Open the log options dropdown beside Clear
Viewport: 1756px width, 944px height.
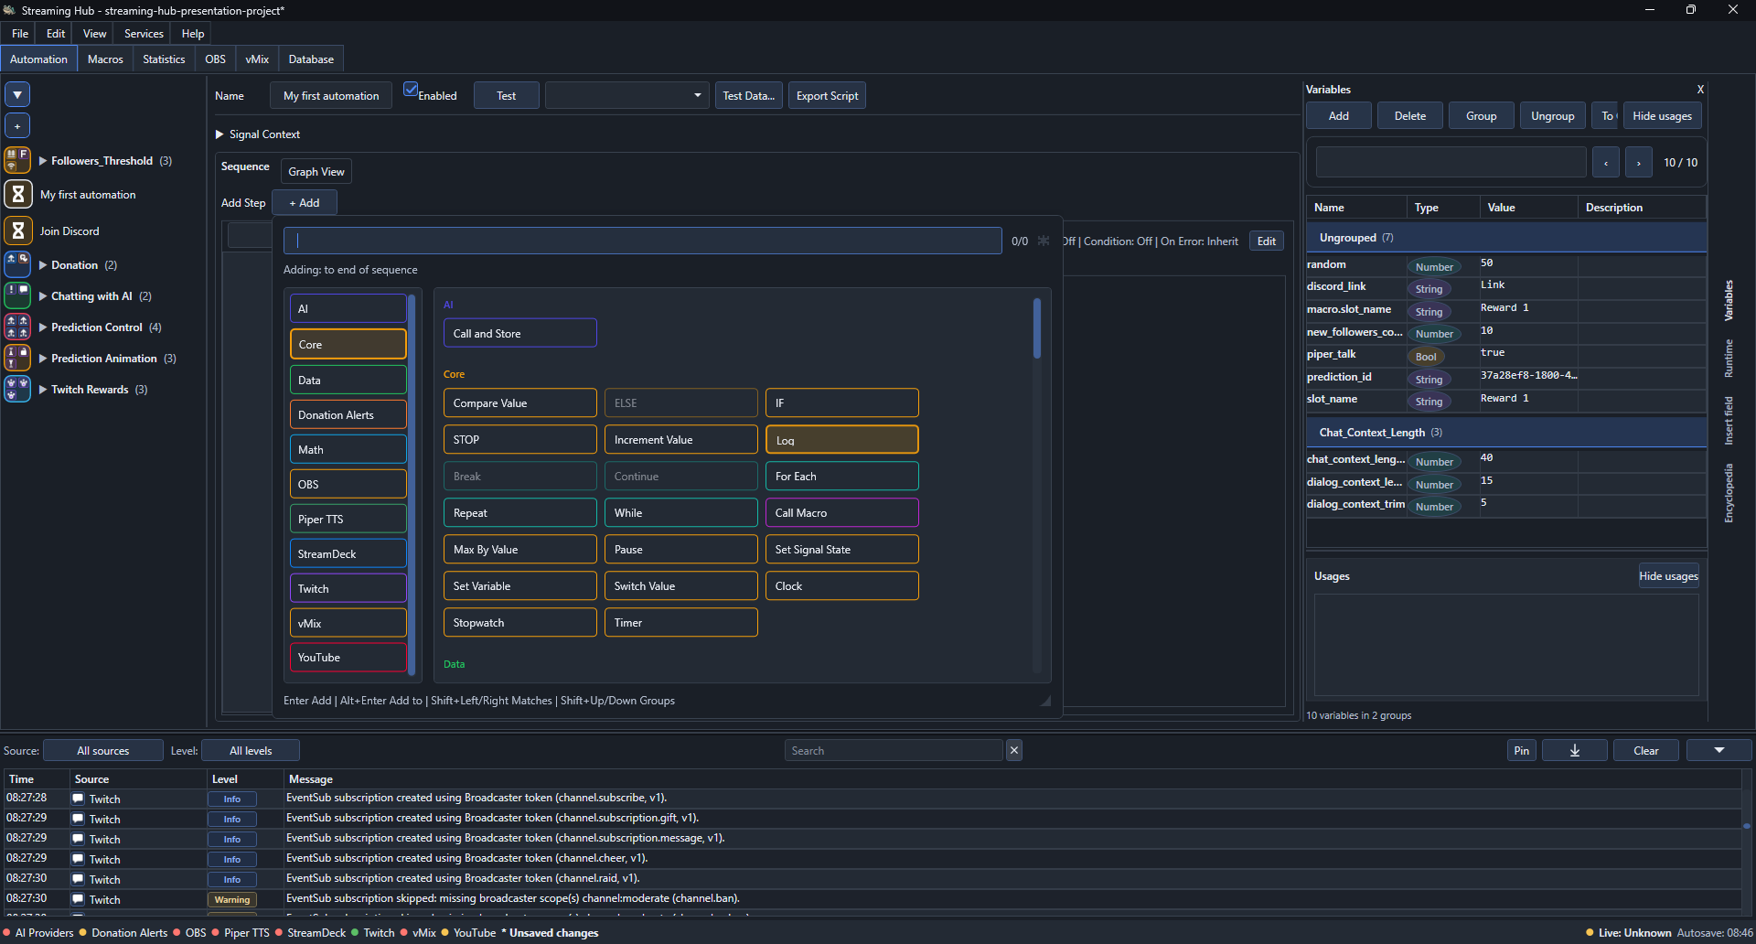pos(1719,750)
